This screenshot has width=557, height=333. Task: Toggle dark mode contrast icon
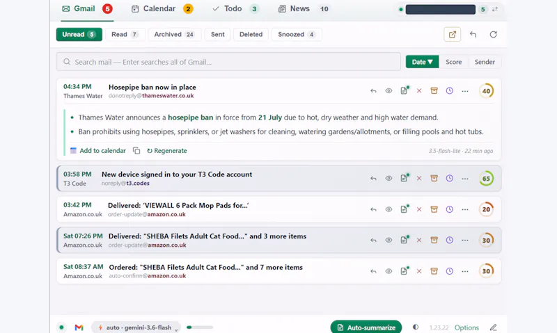coord(415,327)
